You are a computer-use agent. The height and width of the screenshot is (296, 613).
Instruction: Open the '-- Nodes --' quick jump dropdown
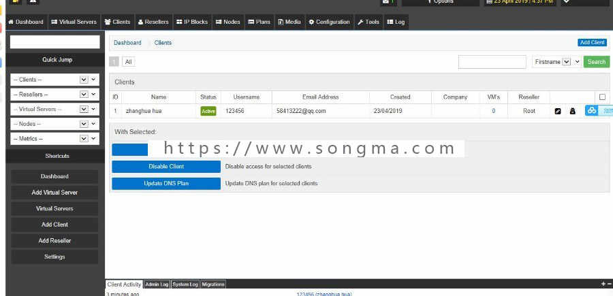tap(54, 124)
